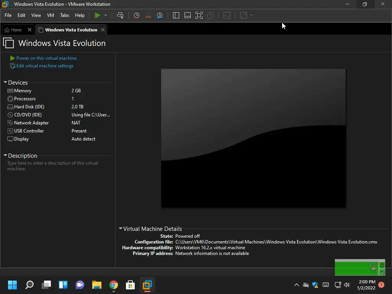This screenshot has height=294, width=392.
Task: Close the Home tab
Action: click(x=29, y=30)
